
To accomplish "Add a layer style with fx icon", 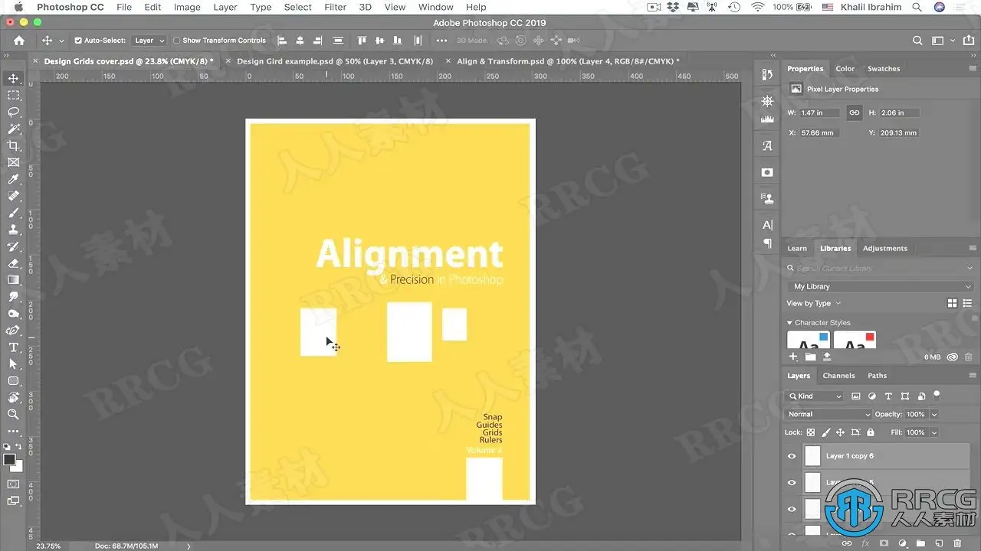I will pos(865,543).
